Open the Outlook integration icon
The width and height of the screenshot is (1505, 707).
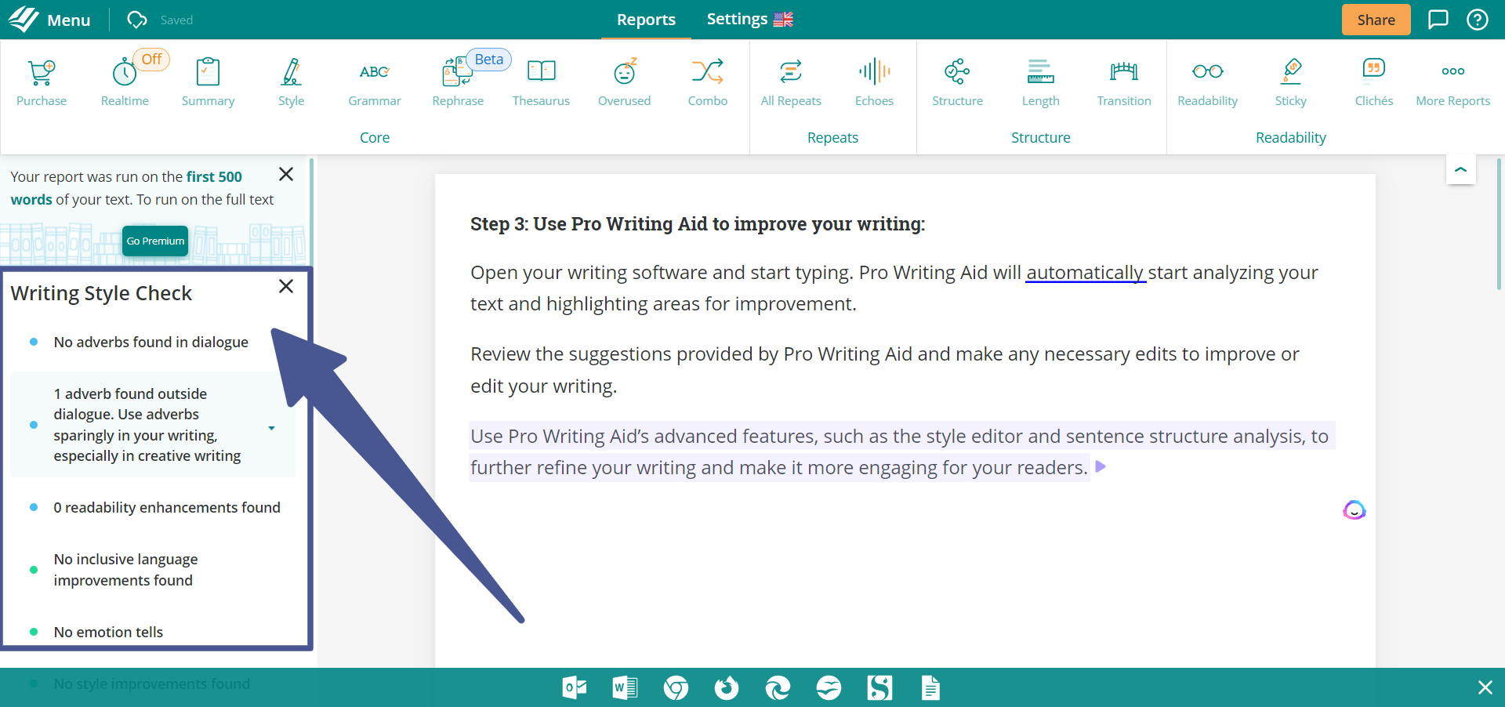point(574,687)
